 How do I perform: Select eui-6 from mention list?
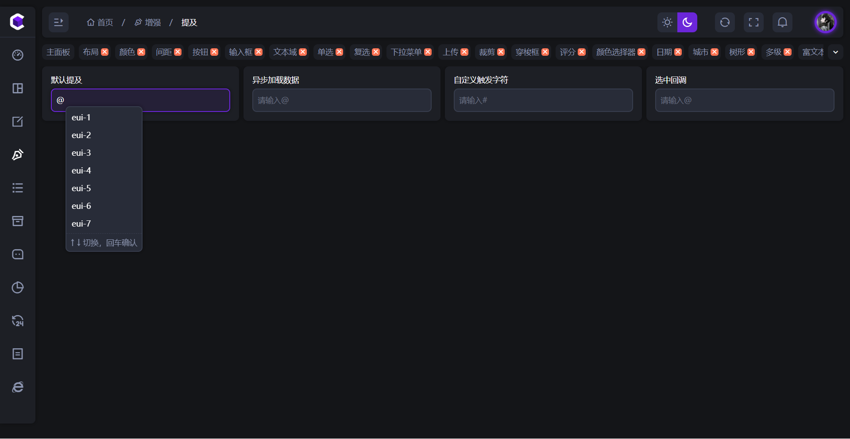[104, 206]
